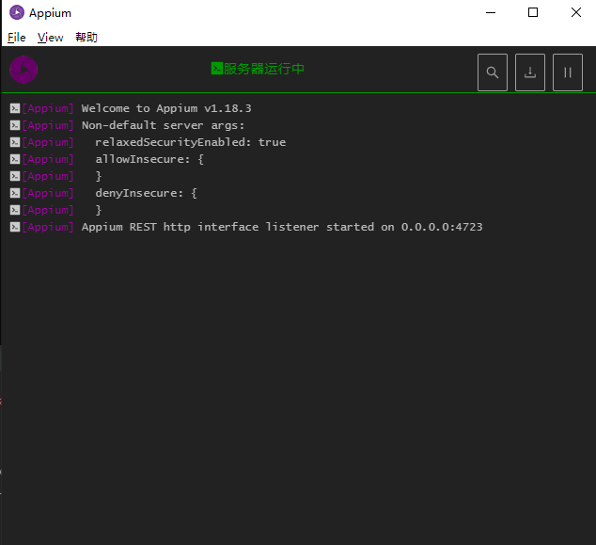The width and height of the screenshot is (596, 545).
Task: Click log line 'listener started on 0.0.0.0:4723'
Action: [374, 227]
